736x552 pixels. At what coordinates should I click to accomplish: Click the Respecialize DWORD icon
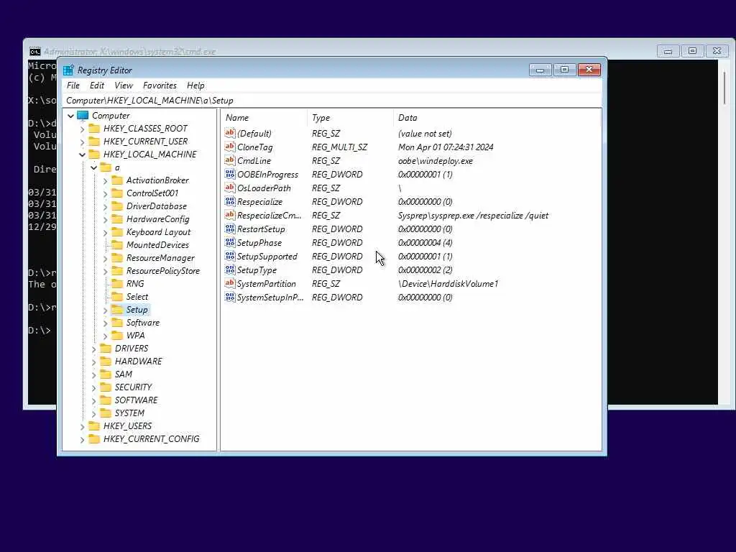[229, 201]
